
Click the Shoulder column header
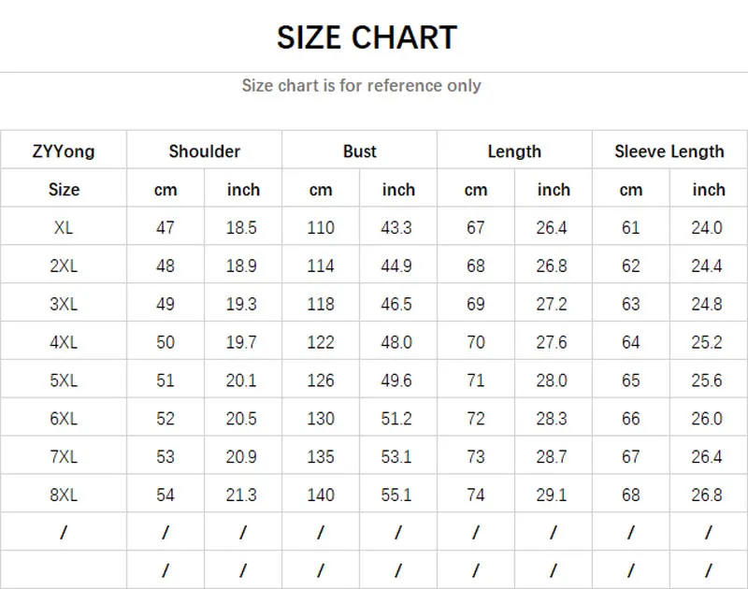pyautogui.click(x=204, y=151)
